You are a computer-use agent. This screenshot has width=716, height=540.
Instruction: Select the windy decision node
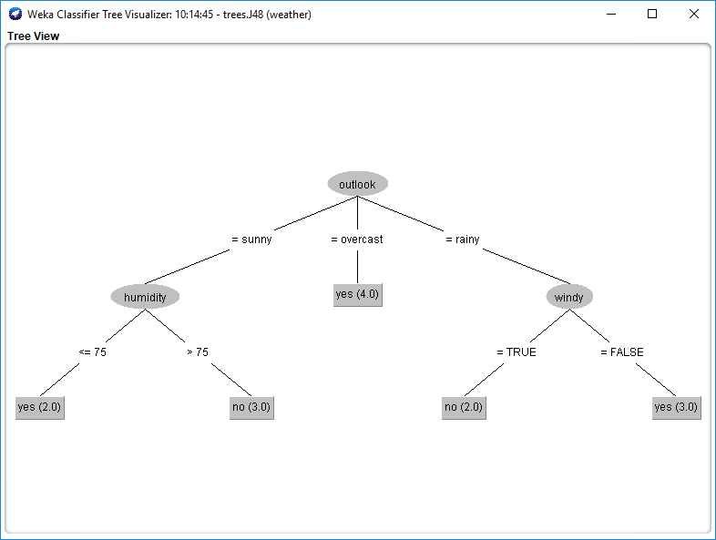569,297
